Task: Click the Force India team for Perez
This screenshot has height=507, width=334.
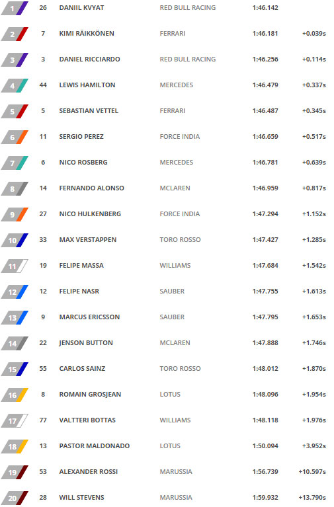Action: 180,136
